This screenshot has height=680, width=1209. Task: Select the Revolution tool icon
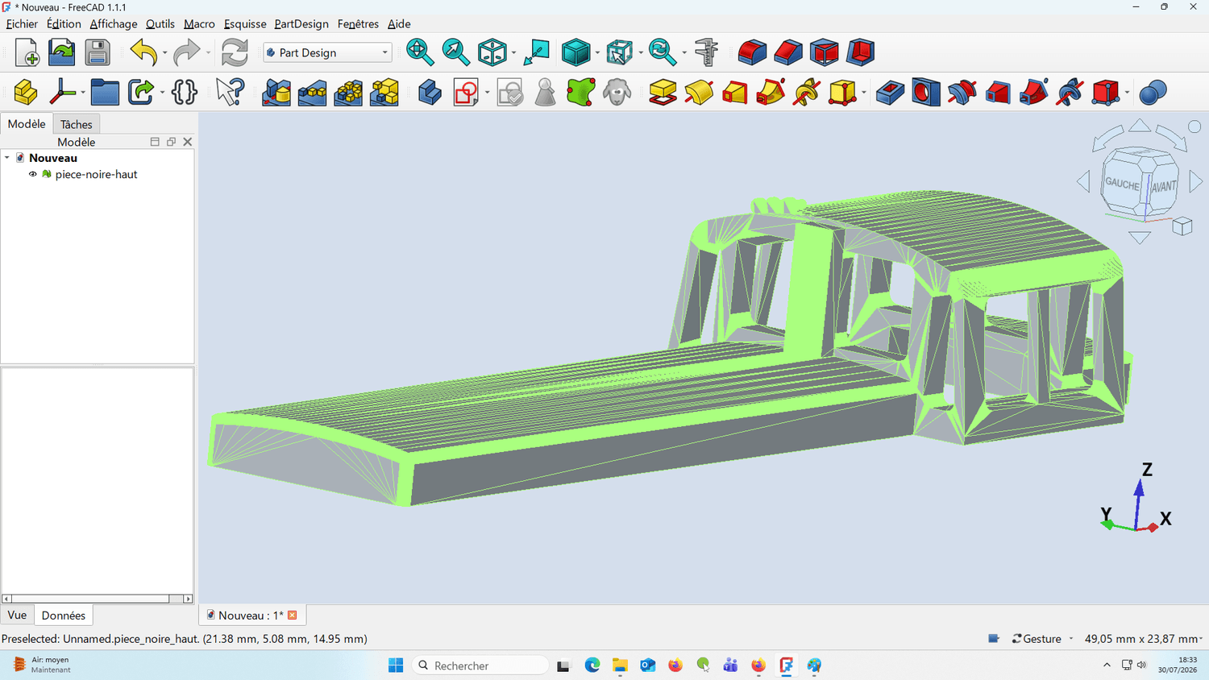699,93
